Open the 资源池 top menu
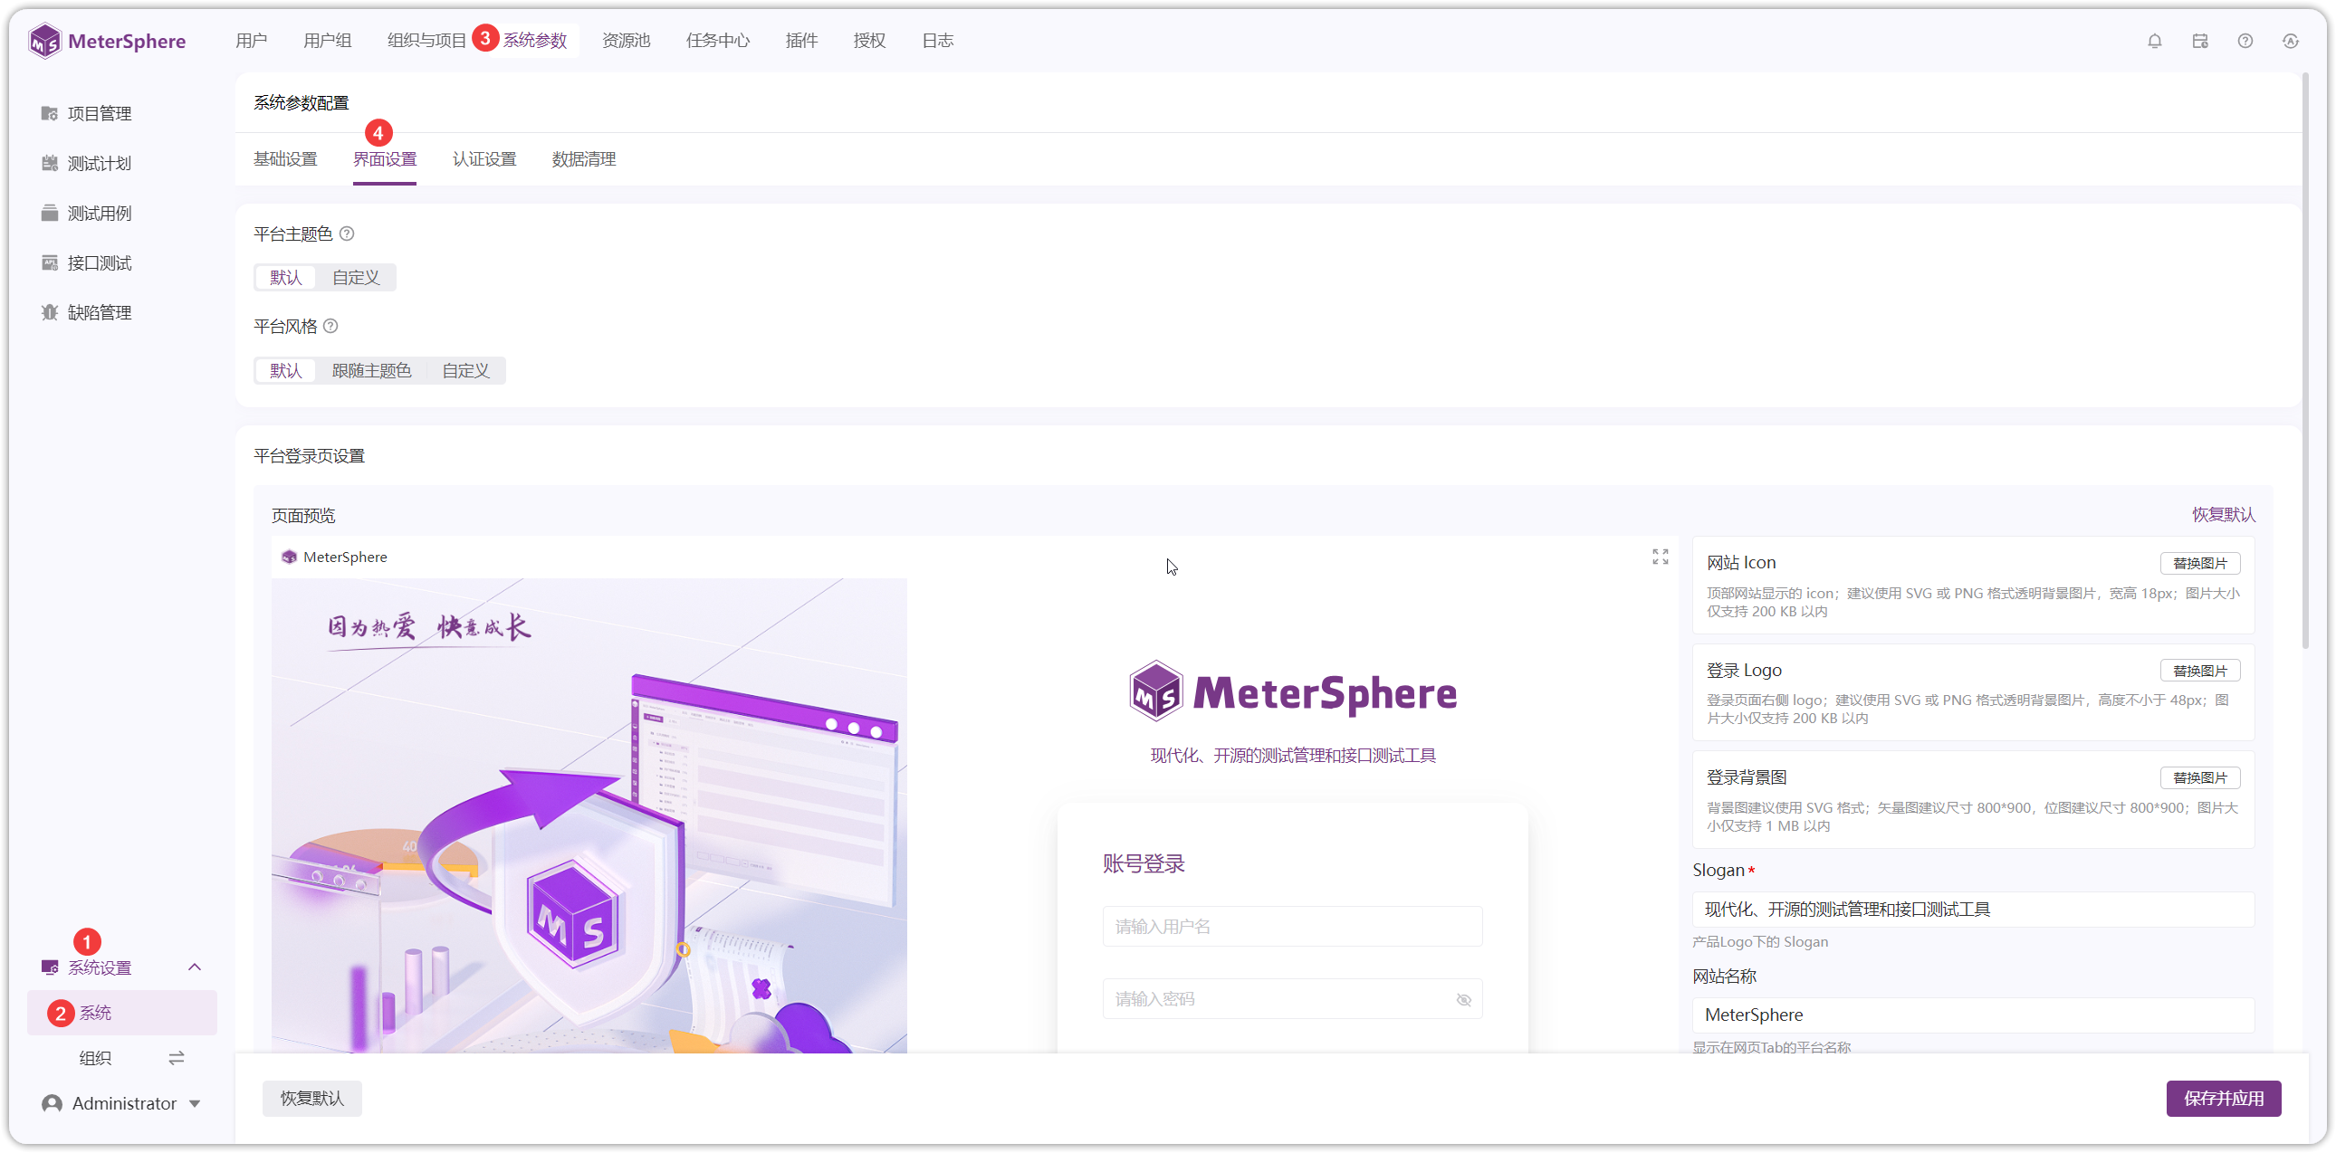This screenshot has height=1153, width=2336. [x=627, y=41]
